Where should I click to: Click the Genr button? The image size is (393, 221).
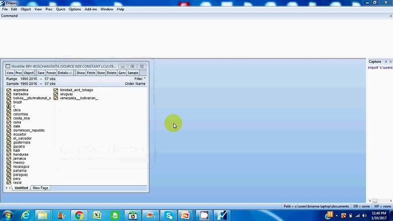point(122,73)
